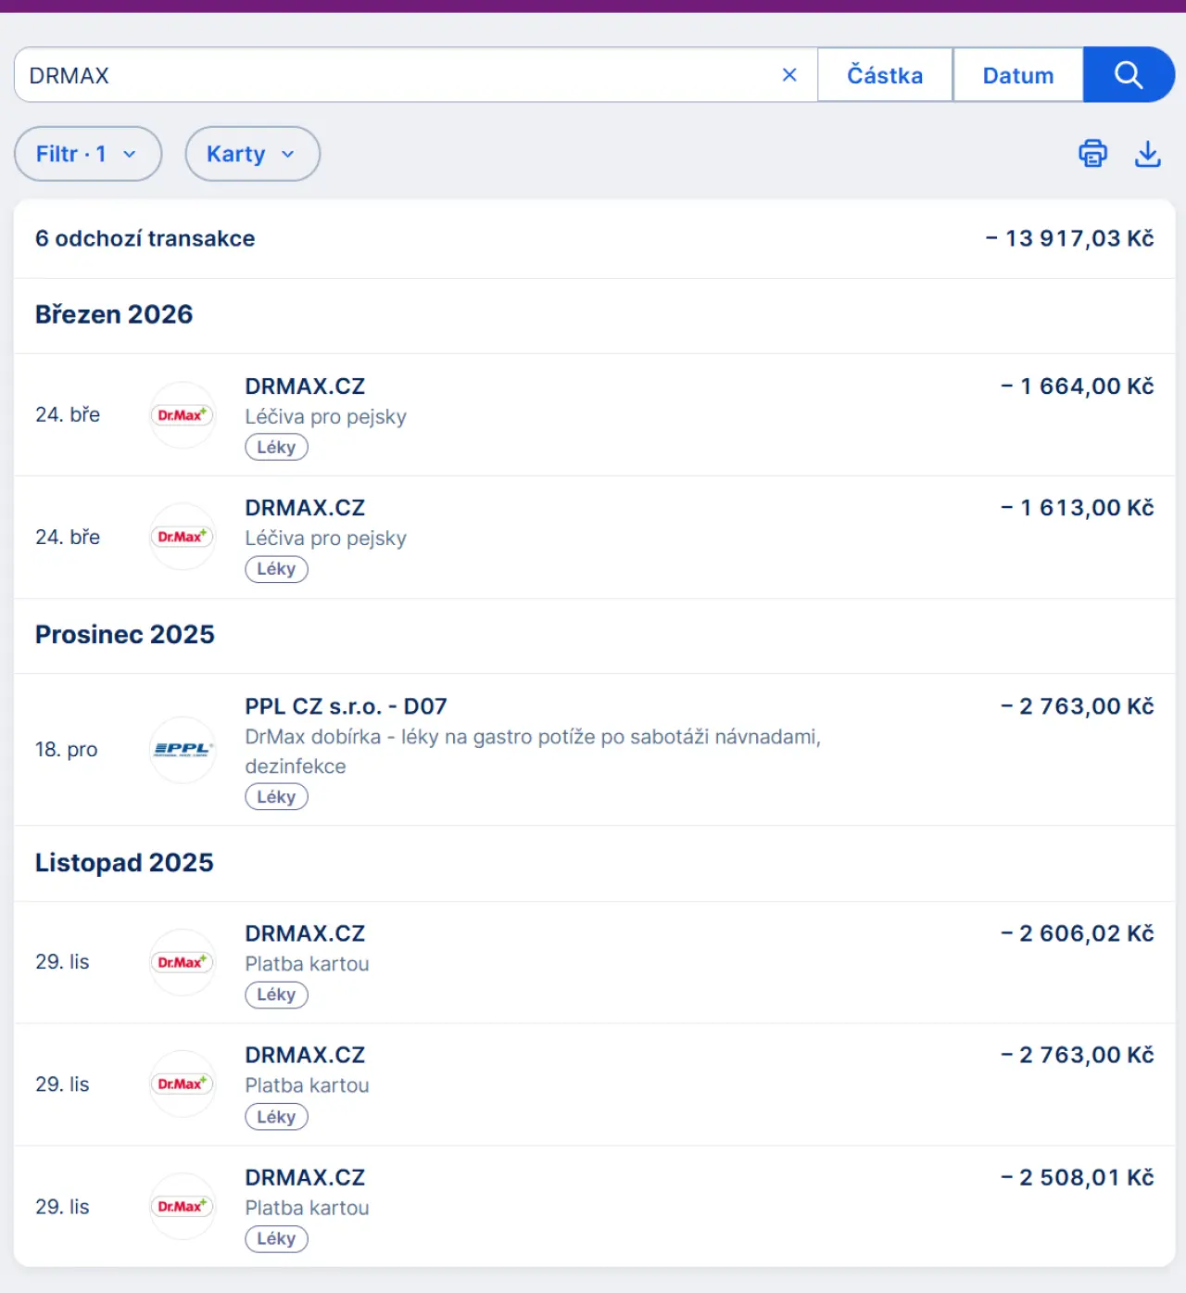The height and width of the screenshot is (1293, 1186).
Task: Click the Léky tag on the 2 508,01 Kč transaction
Action: click(x=276, y=1238)
